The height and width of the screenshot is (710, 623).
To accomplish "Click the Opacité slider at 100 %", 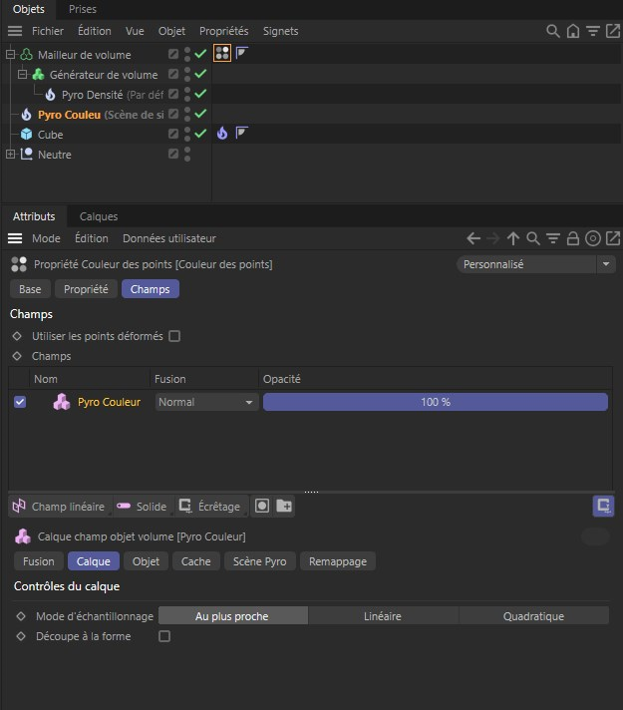I will click(435, 402).
